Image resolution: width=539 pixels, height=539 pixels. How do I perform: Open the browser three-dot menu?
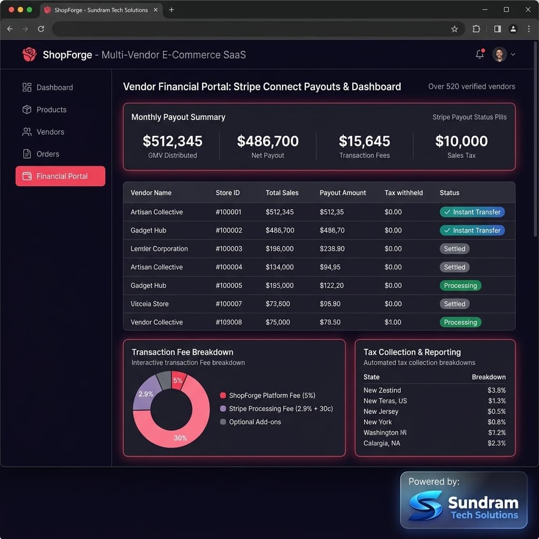coord(528,29)
